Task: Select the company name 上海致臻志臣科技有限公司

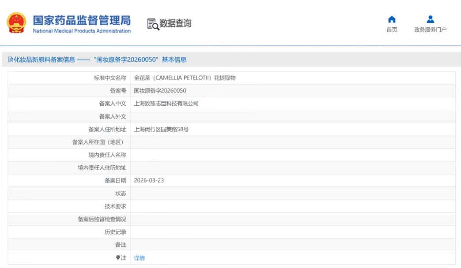Action: [x=166, y=104]
